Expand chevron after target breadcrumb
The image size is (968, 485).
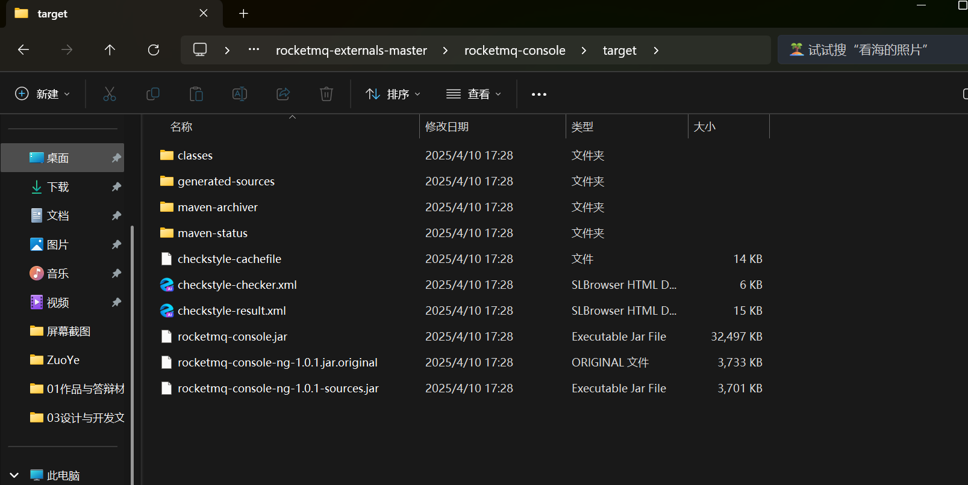[x=656, y=51]
